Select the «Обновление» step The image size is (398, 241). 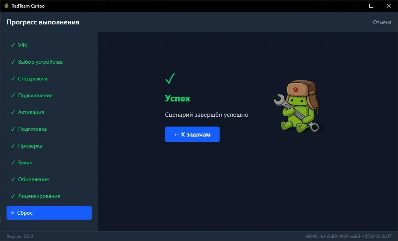coord(49,180)
